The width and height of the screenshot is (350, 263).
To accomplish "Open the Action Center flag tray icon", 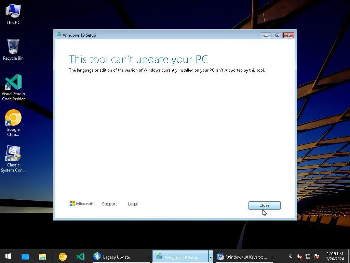I will point(316,256).
